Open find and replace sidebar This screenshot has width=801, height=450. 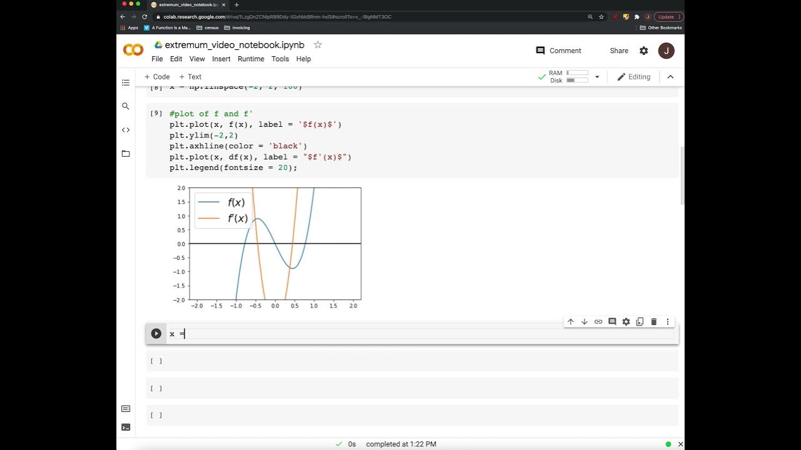[126, 106]
